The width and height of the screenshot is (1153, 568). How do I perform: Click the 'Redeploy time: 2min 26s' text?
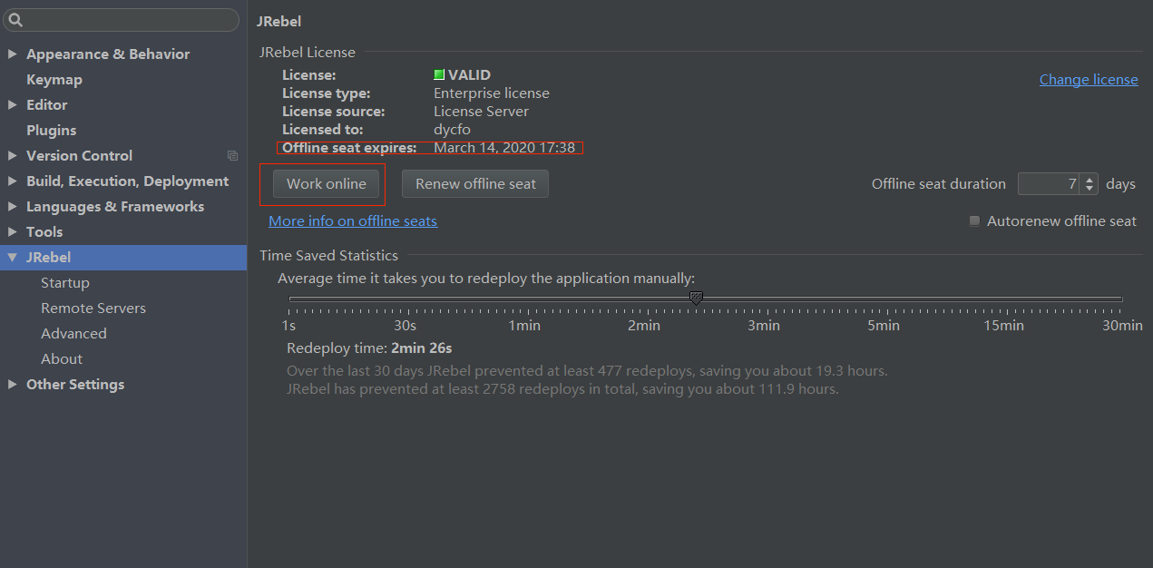[x=369, y=348]
